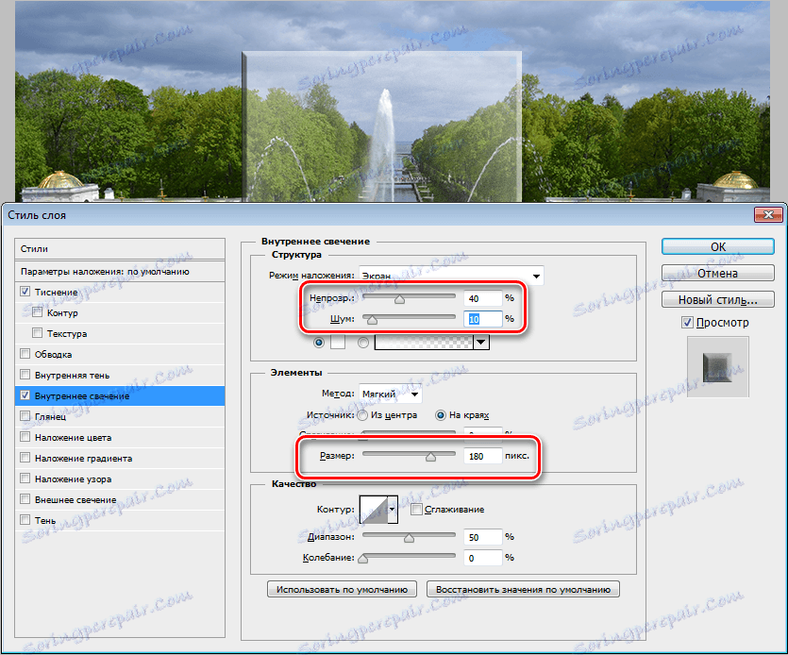Uncheck the Внутреннее свечение checkbox
The width and height of the screenshot is (788, 655).
tap(25, 395)
